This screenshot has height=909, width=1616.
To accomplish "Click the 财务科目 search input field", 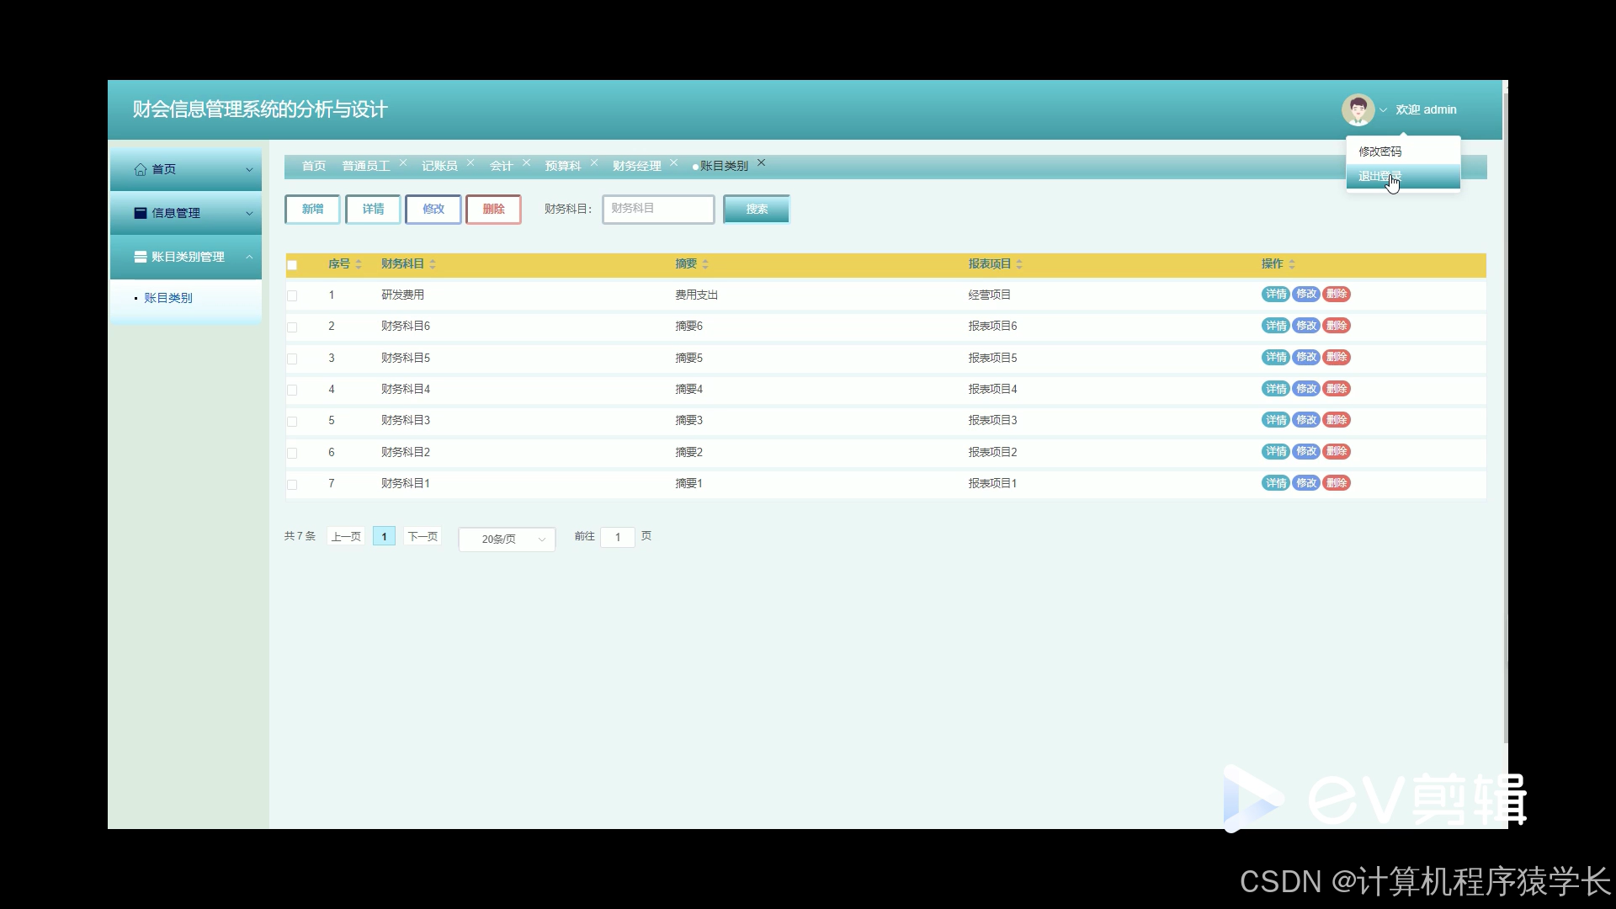I will point(658,209).
